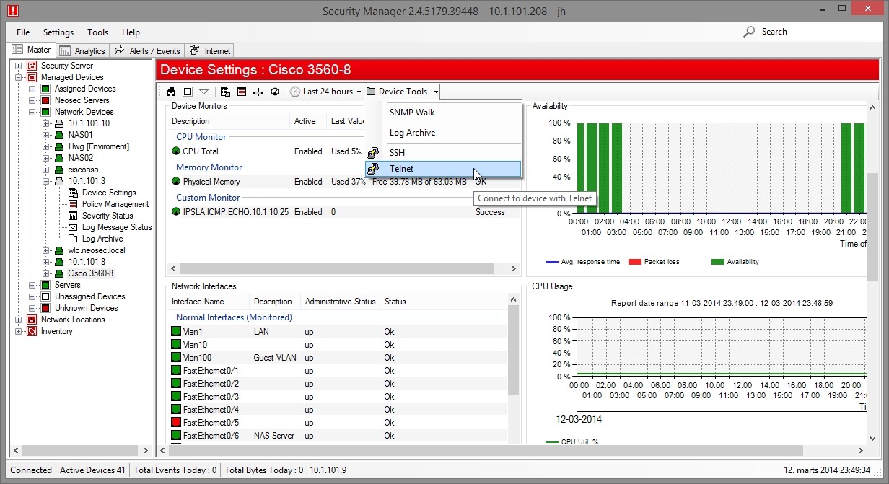Image resolution: width=889 pixels, height=484 pixels.
Task: Click the Unassigned Devices white square icon
Action: pos(45,296)
